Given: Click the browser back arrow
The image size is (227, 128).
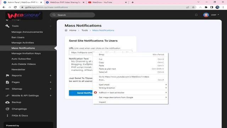Looking at the screenshot, I should tap(4, 7).
